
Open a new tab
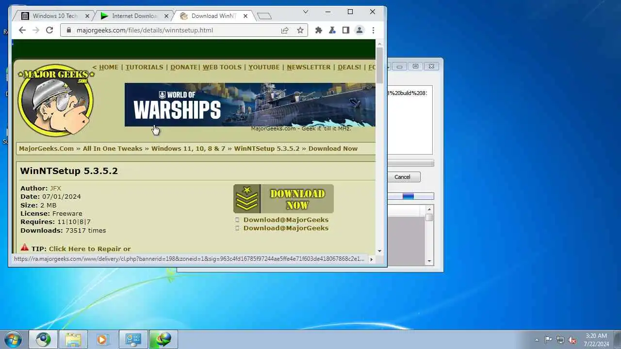(x=264, y=16)
